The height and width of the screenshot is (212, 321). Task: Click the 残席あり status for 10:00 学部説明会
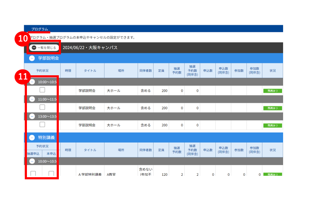pos(272,91)
